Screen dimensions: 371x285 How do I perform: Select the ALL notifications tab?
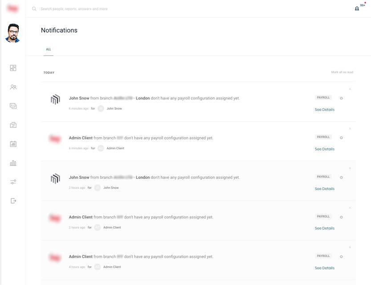(x=48, y=49)
